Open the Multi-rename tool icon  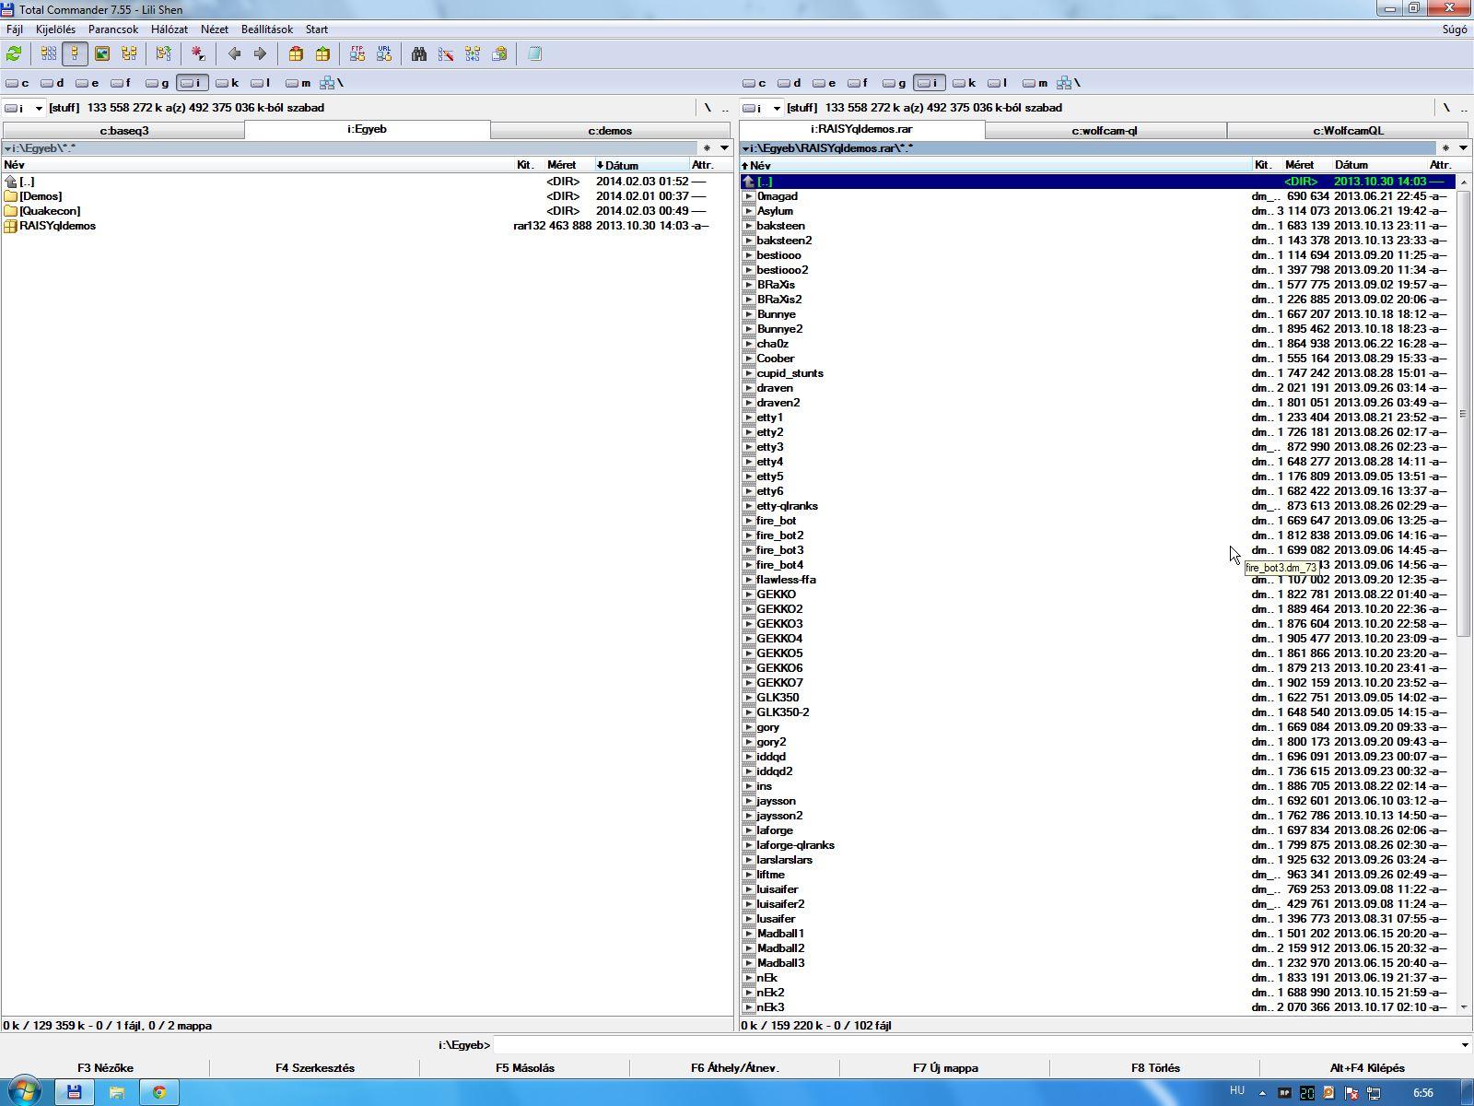(446, 54)
